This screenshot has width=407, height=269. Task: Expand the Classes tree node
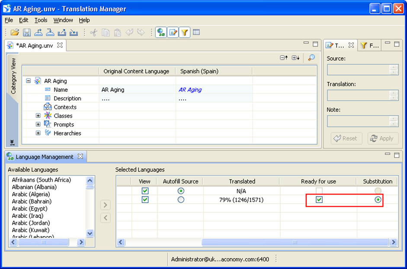pyautogui.click(x=38, y=116)
